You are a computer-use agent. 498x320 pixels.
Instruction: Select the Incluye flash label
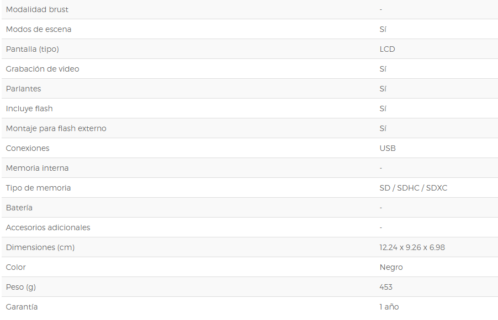coord(29,109)
